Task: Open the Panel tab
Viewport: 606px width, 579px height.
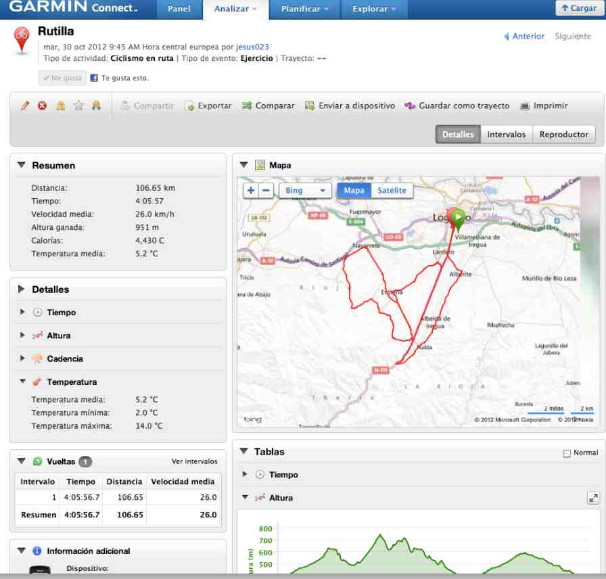Action: (x=179, y=9)
